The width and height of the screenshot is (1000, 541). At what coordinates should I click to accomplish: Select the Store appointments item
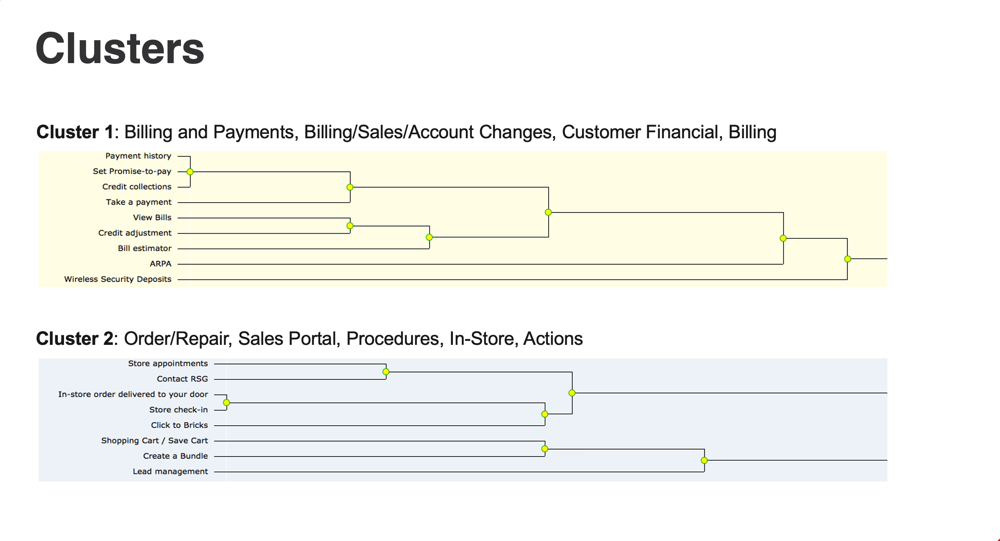168,363
